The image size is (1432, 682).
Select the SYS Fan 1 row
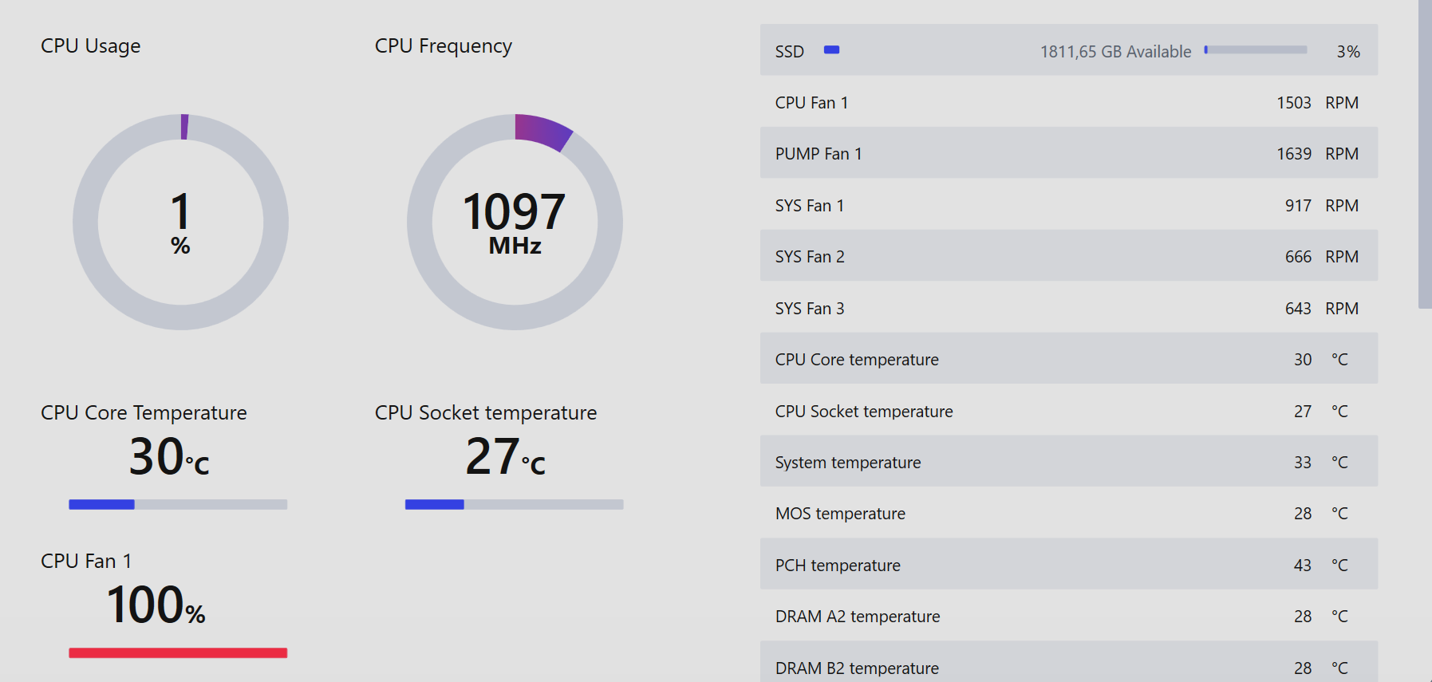click(1068, 205)
